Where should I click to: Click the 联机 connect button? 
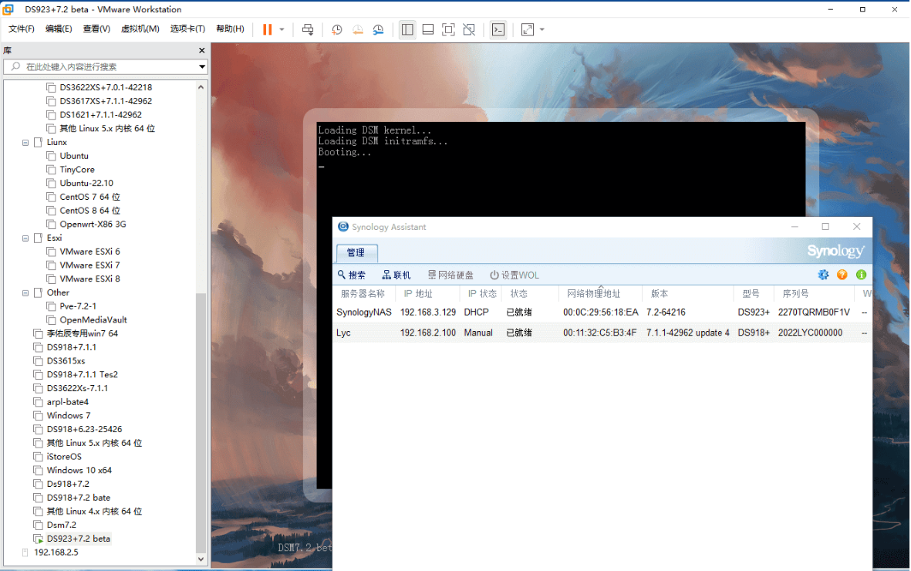pos(396,275)
